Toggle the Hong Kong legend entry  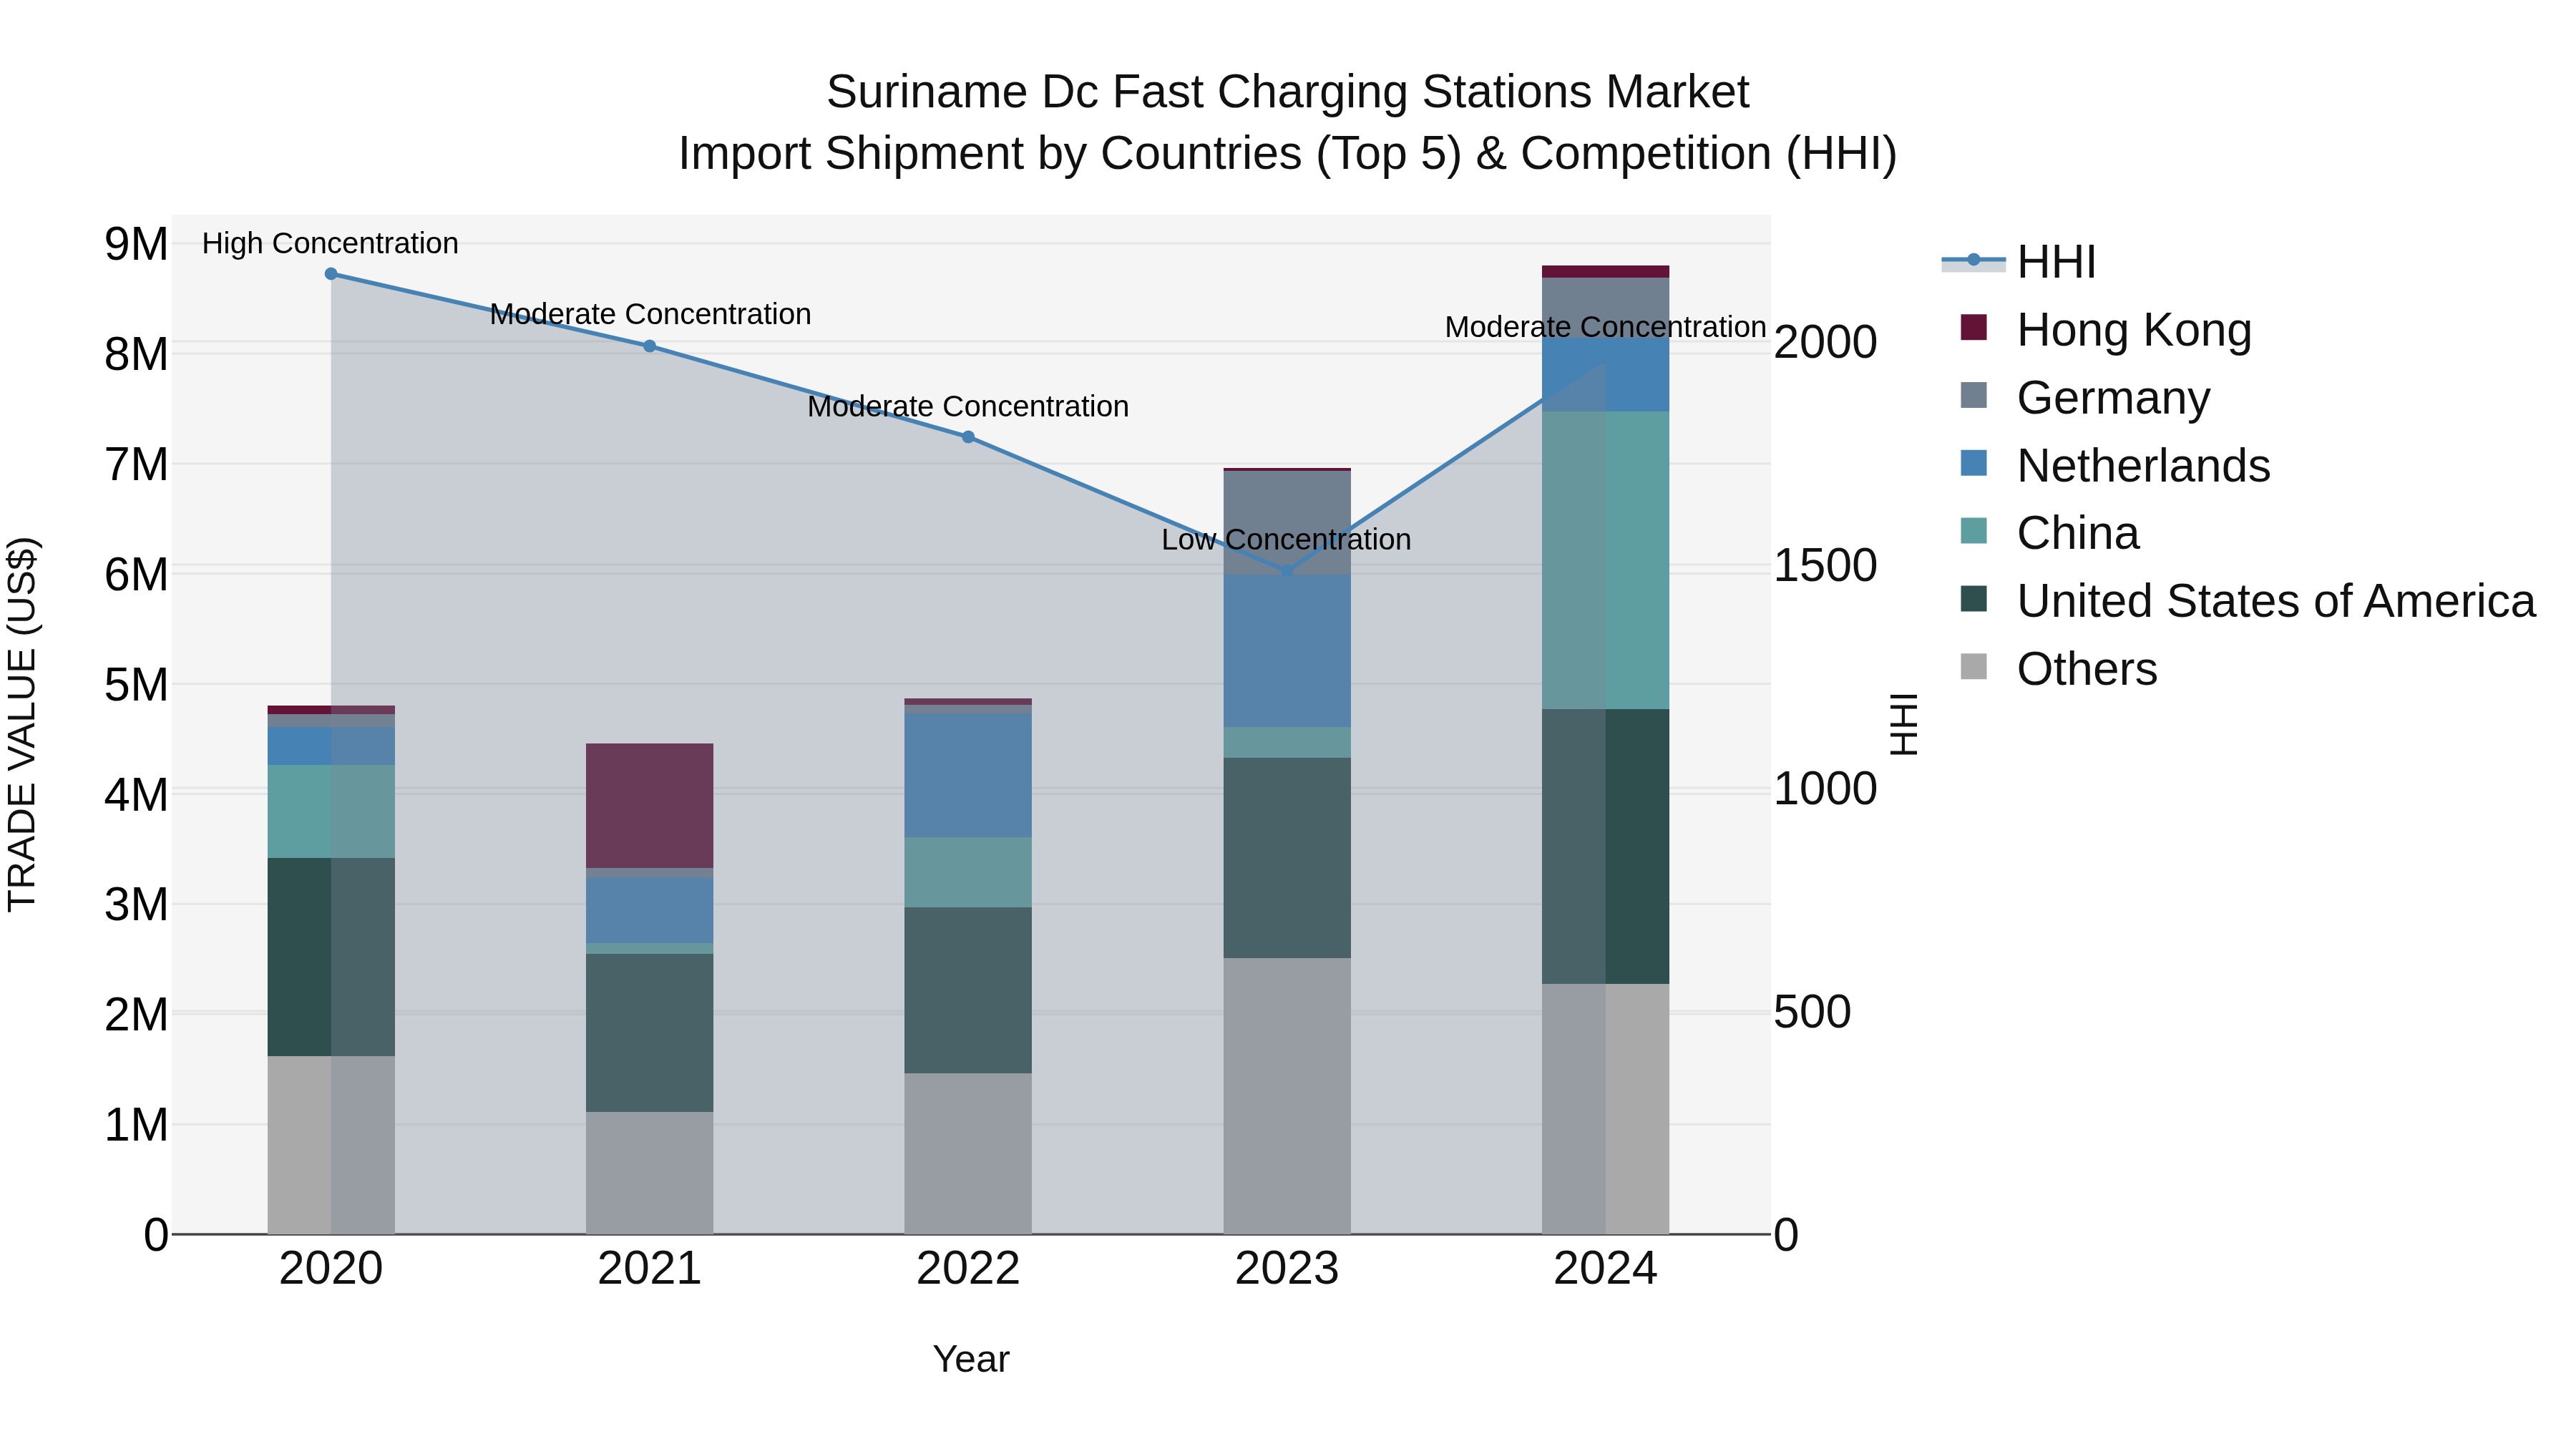(2106, 330)
